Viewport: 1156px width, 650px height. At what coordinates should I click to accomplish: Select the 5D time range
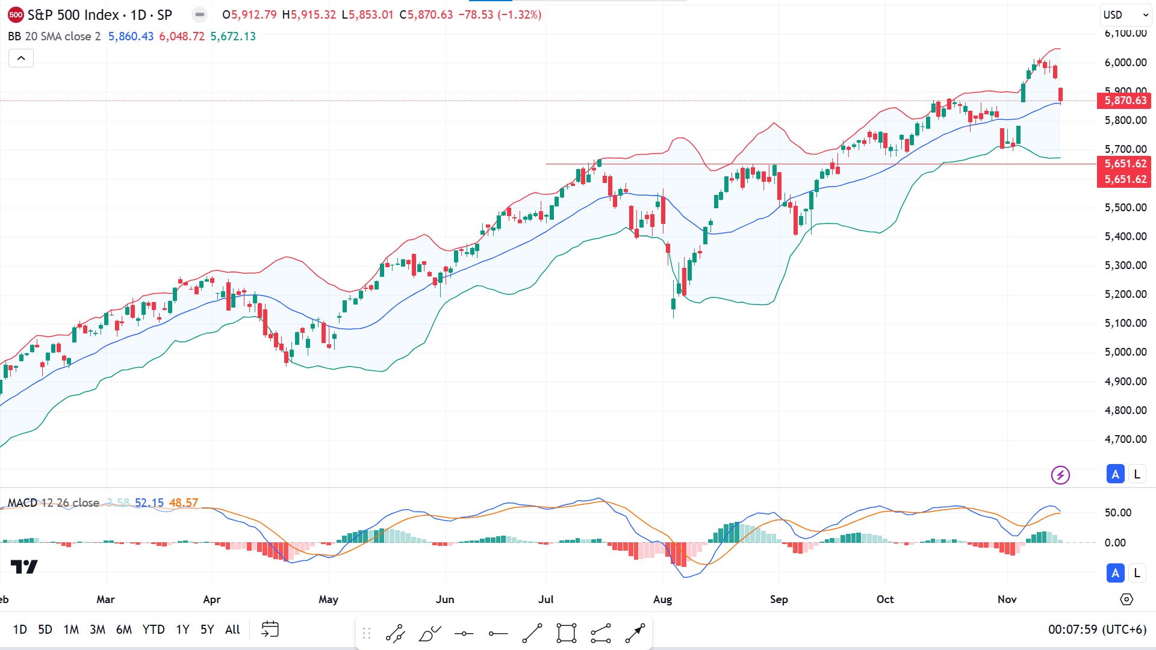point(45,630)
